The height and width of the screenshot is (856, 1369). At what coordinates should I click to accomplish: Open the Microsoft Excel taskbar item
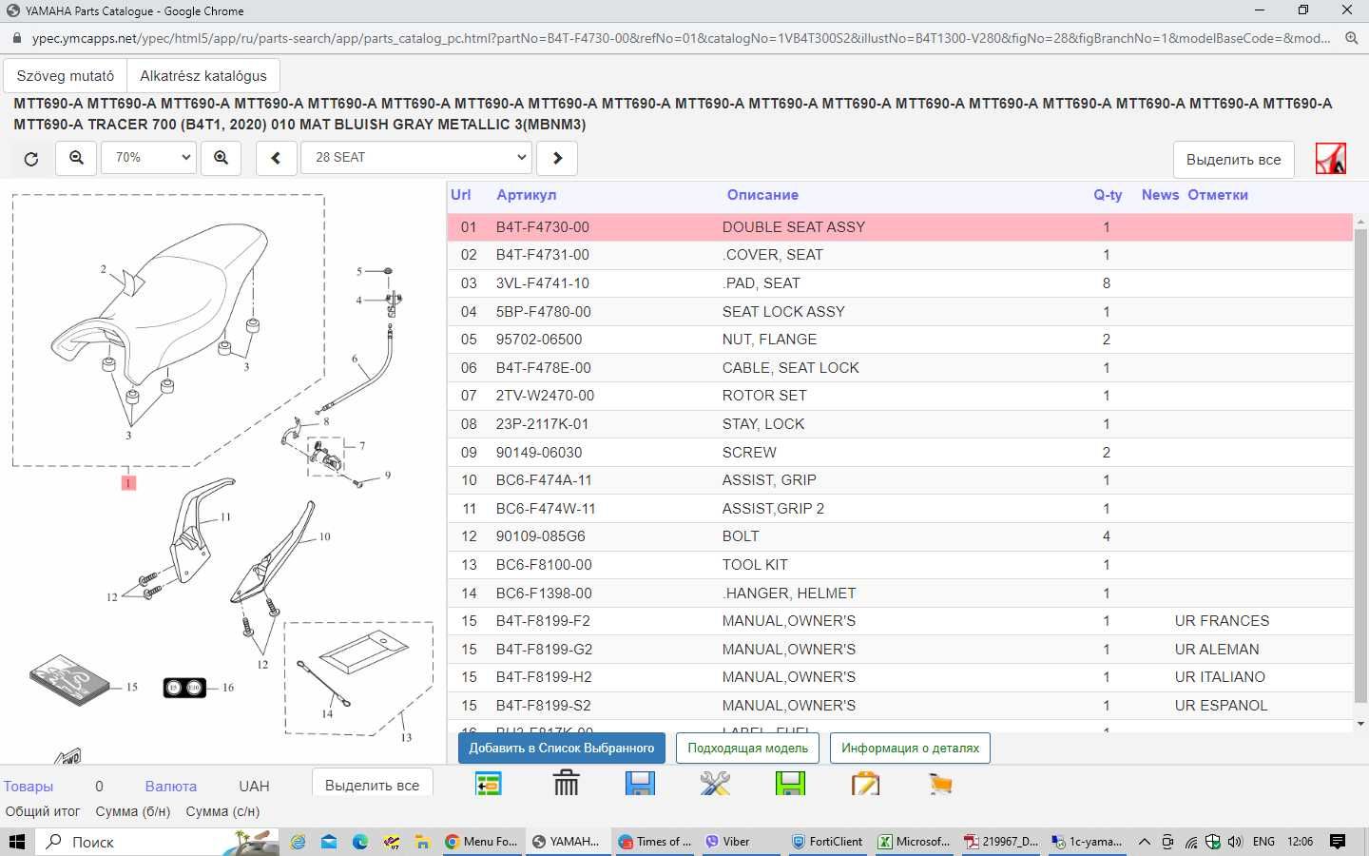pyautogui.click(x=915, y=842)
